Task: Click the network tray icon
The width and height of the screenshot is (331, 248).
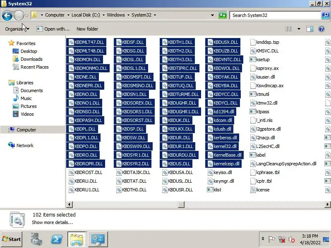Action: [282, 239]
